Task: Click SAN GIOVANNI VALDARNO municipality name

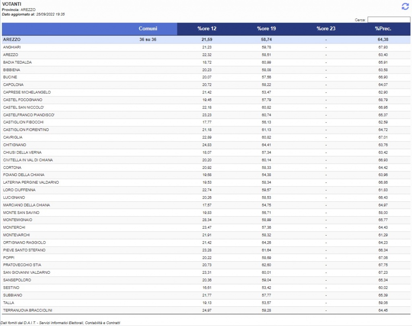Action: point(27,273)
